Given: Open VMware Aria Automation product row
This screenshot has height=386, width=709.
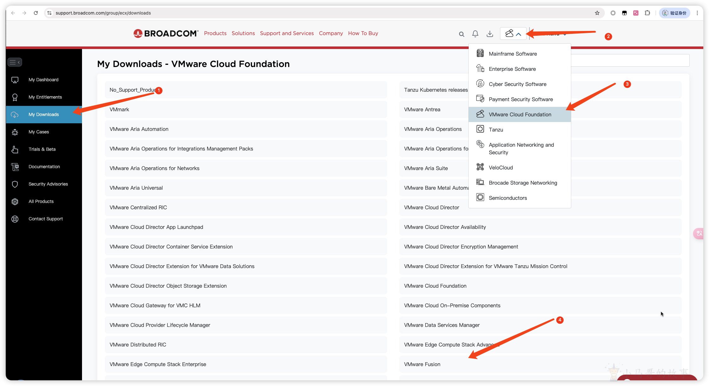Looking at the screenshot, I should [246, 129].
